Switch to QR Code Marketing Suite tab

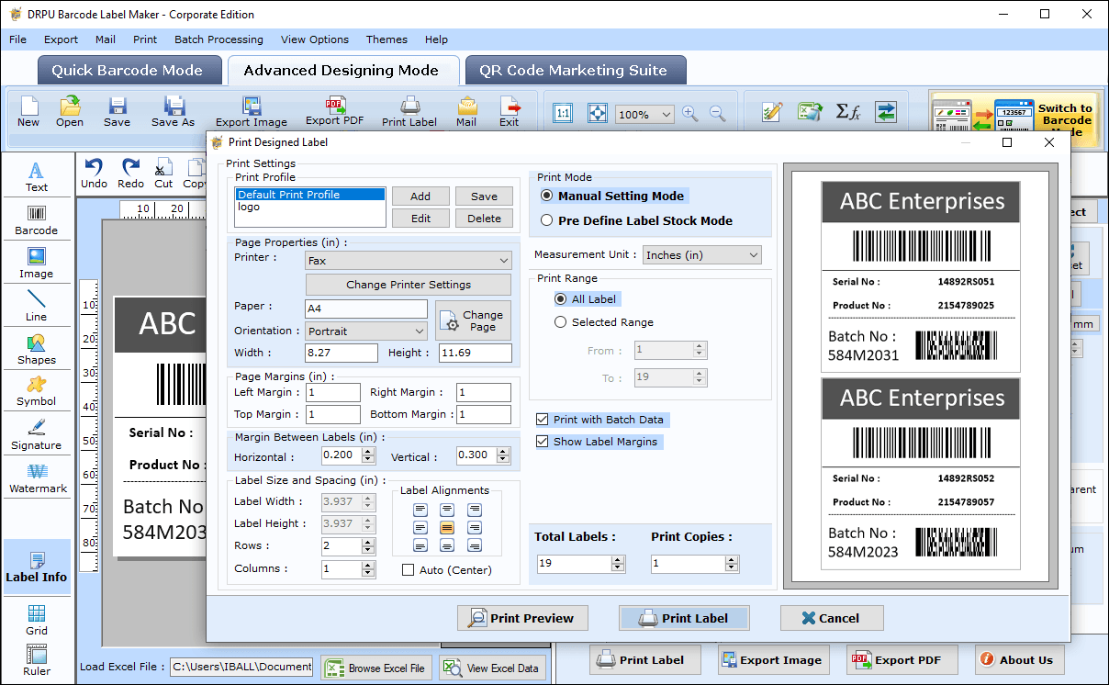574,71
